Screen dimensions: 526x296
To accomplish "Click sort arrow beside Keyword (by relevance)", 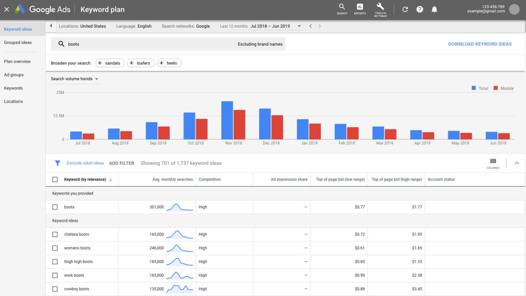I will [110, 179].
